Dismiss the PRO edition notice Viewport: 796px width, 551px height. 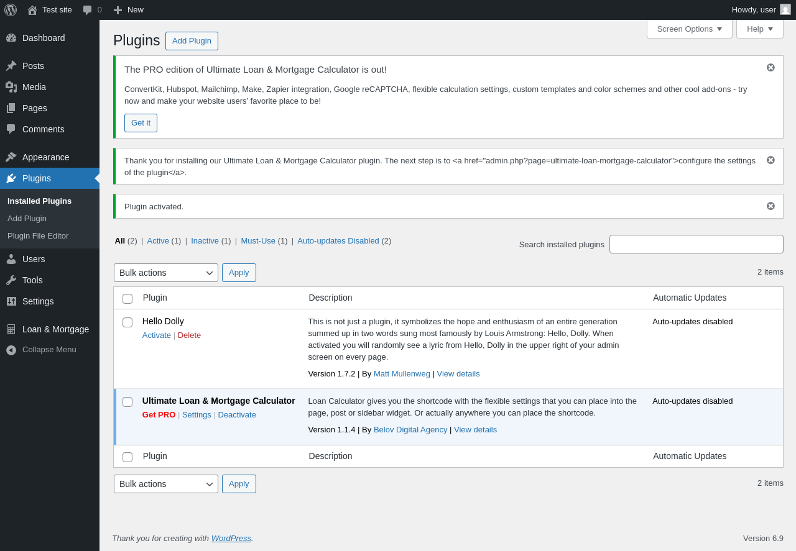tap(771, 68)
